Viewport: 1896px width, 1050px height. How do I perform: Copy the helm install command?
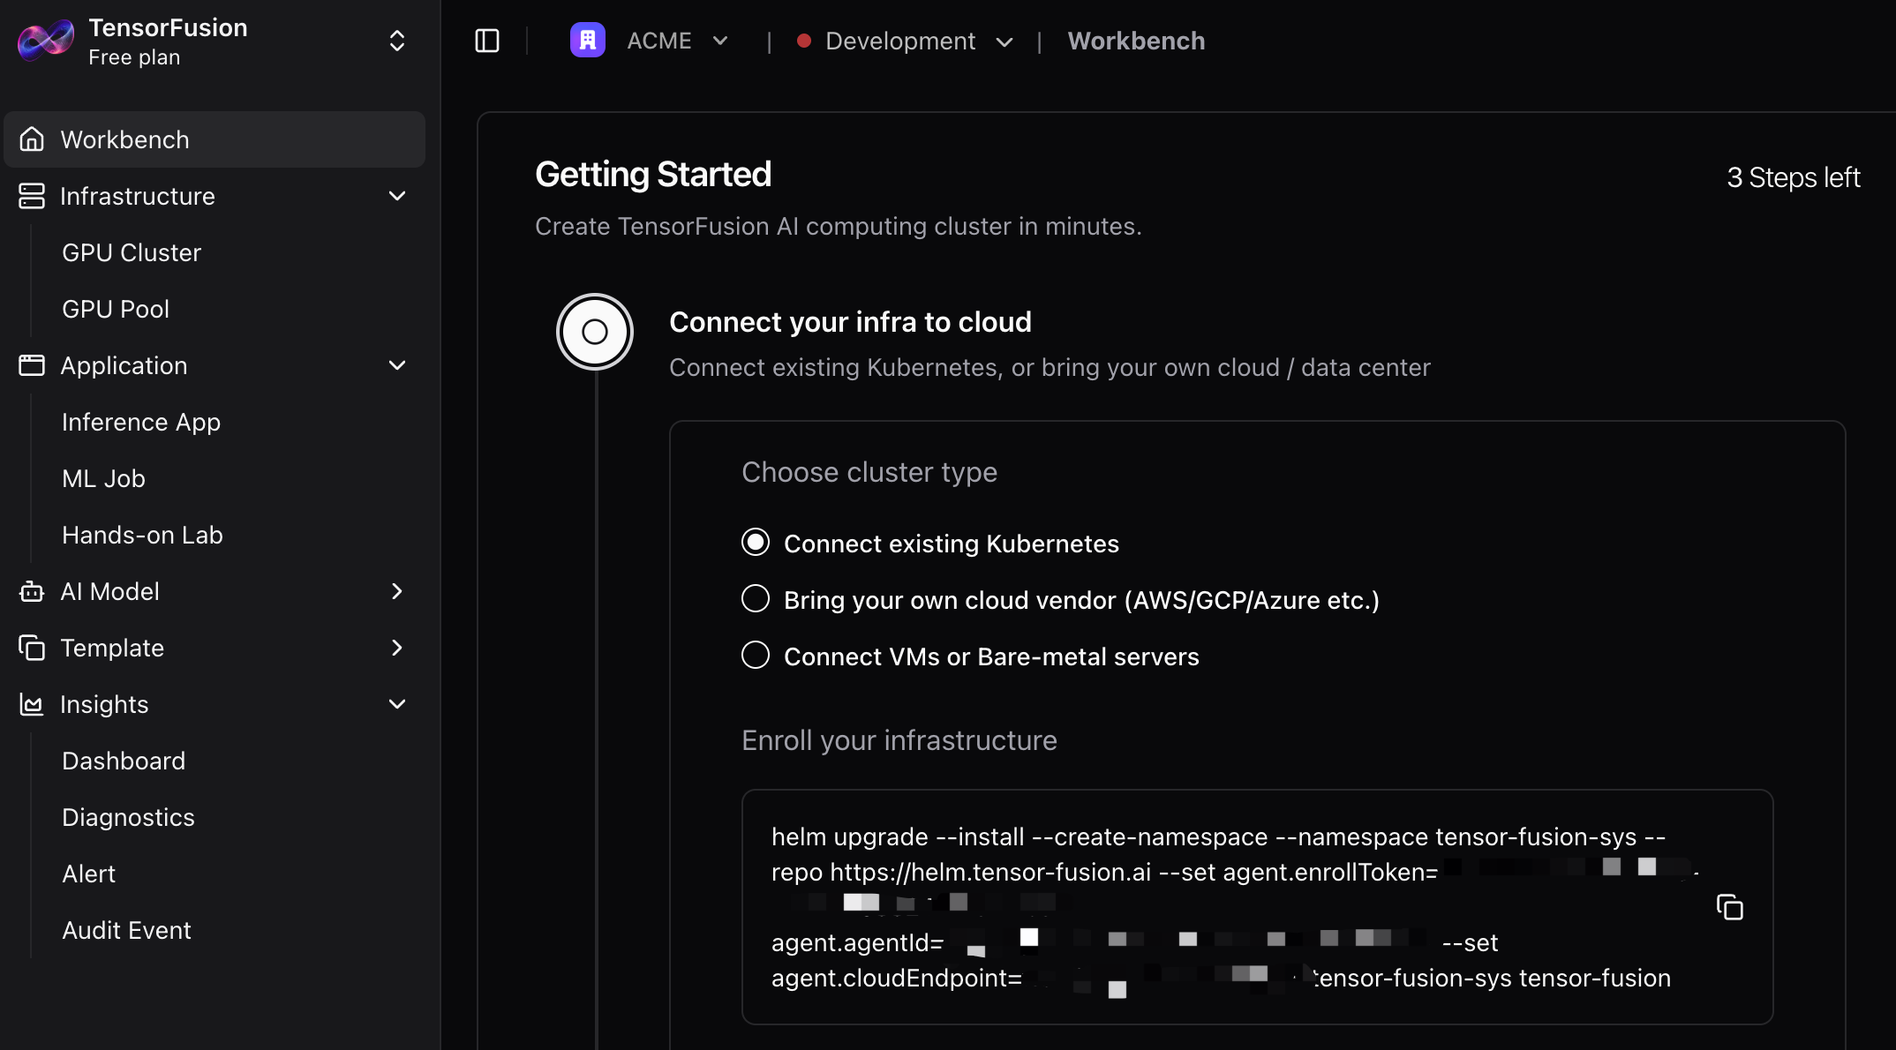click(x=1729, y=907)
